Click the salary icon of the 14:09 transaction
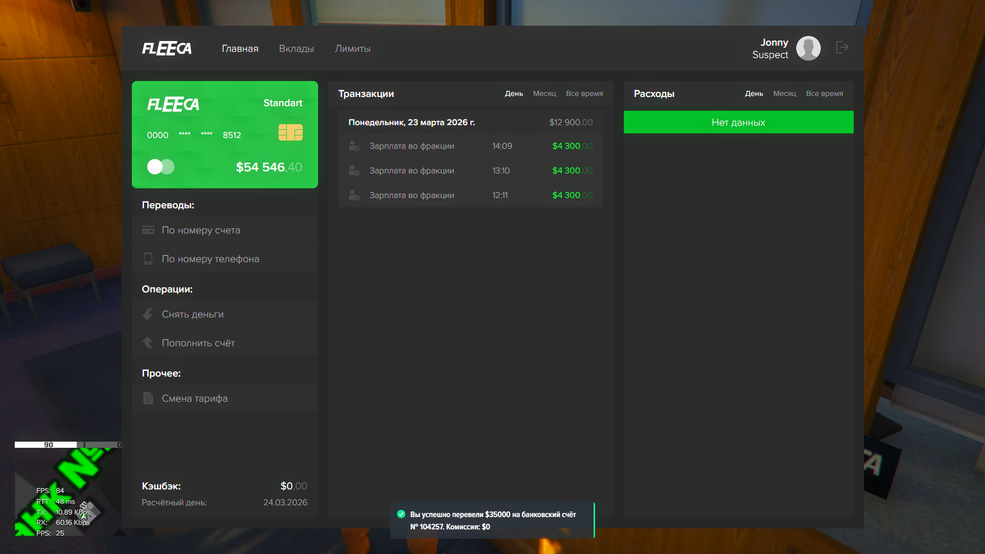985x554 pixels. click(x=354, y=146)
